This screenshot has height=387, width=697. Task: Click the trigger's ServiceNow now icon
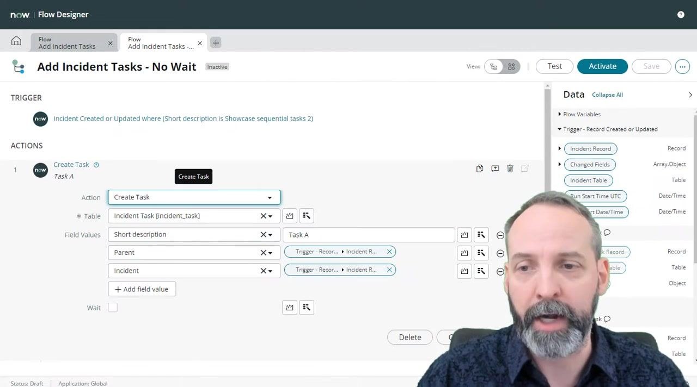(x=40, y=118)
